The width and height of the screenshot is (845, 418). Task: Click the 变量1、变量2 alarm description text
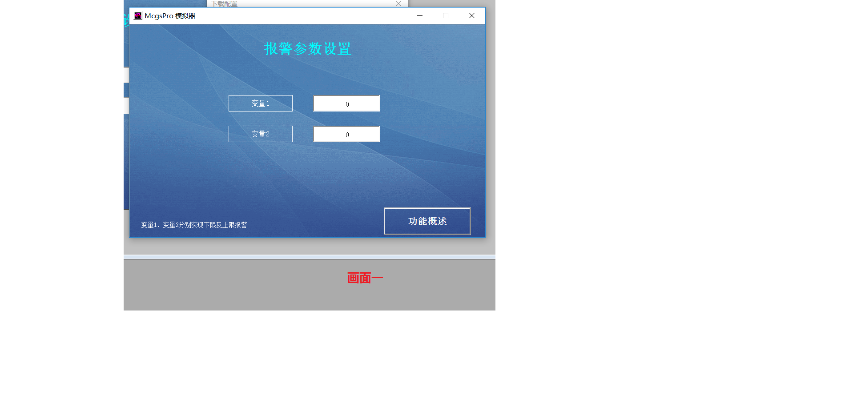coord(194,225)
